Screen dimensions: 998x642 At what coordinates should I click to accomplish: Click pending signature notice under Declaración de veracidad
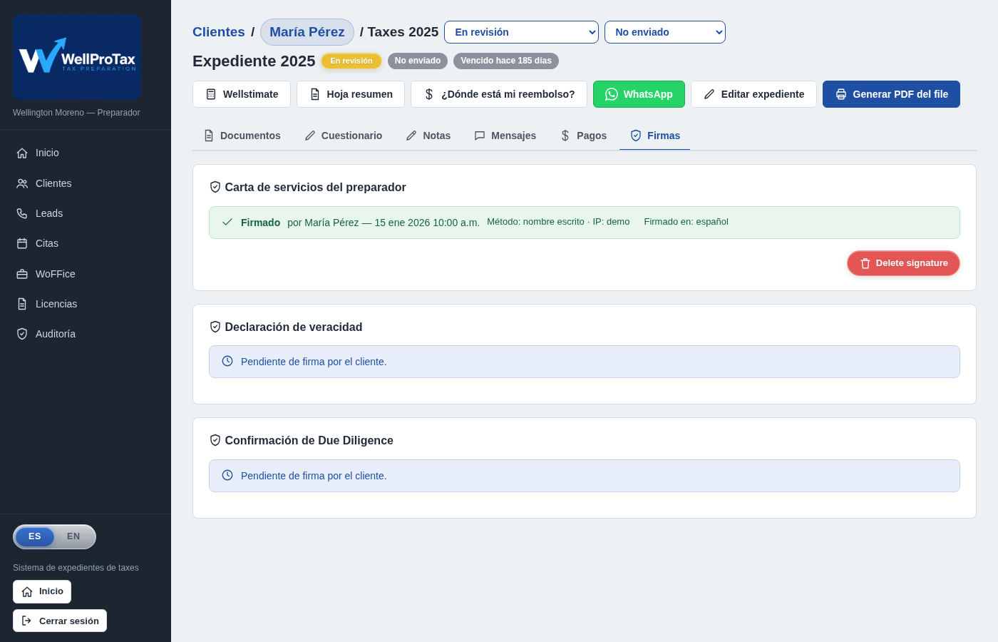click(585, 362)
